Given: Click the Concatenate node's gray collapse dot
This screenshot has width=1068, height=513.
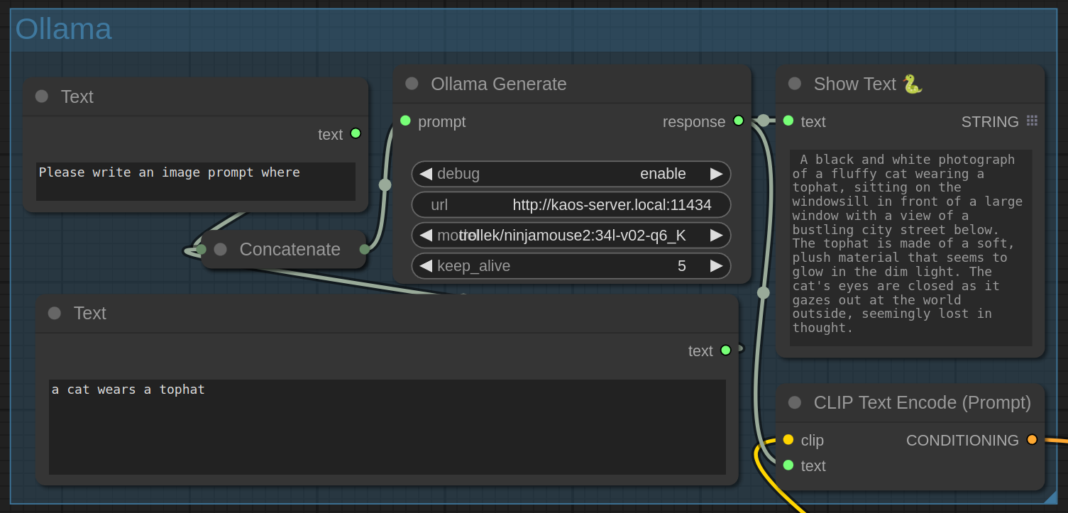Looking at the screenshot, I should (x=220, y=249).
